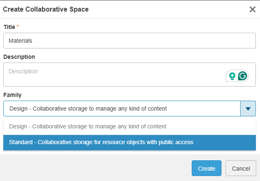Viewport: 260px width, 181px height.
Task: Close the Create Collaborative Space dialog
Action: (252, 9)
